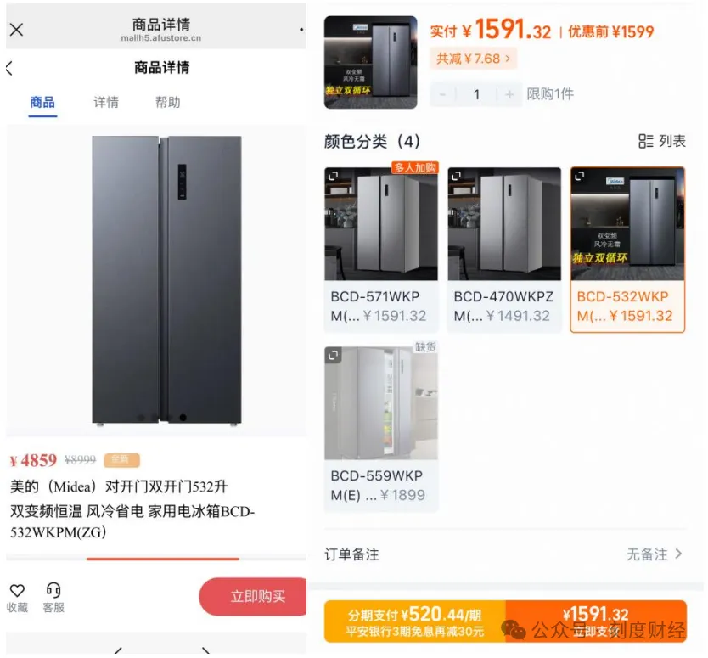Enlarge the BCD-559WKP image via expand icon
708x658 pixels.
(334, 356)
